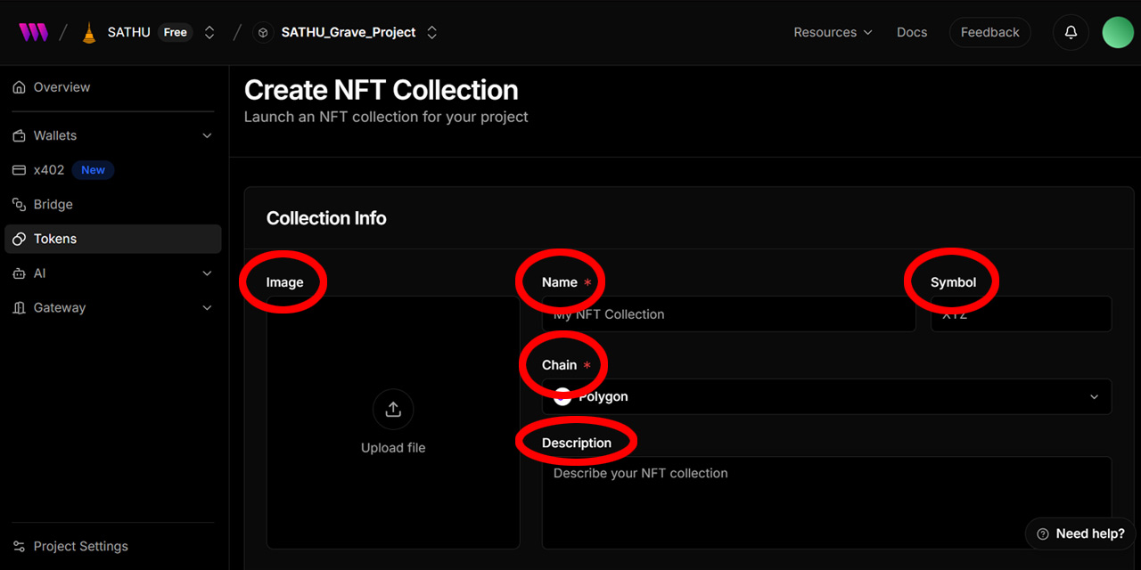Click the Bridge sidebar icon
Viewport: 1141px width, 570px height.
click(20, 204)
